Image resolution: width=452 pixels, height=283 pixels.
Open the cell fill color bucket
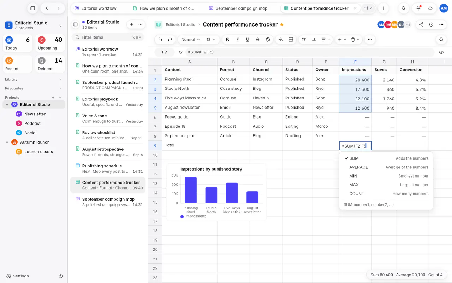(281, 40)
